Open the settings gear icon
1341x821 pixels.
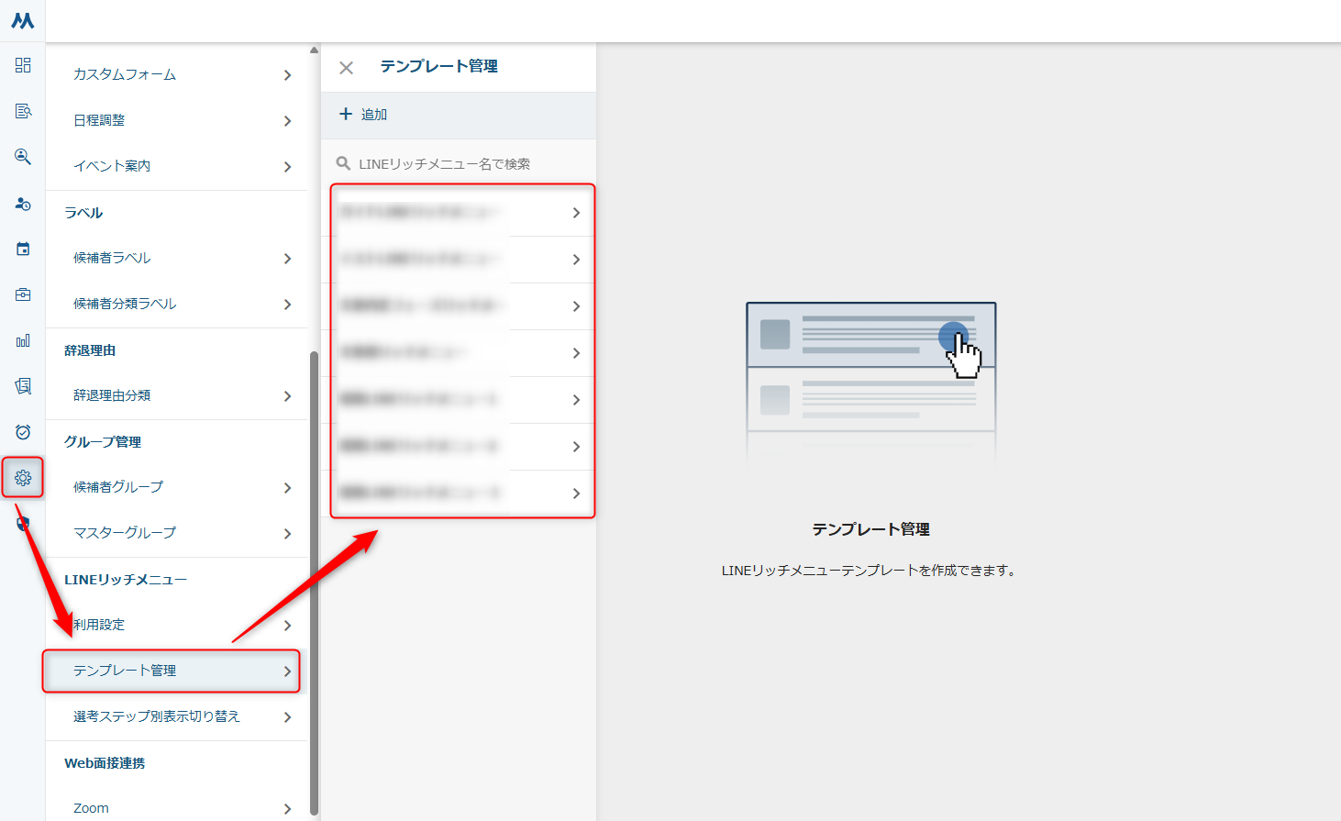coord(23,478)
